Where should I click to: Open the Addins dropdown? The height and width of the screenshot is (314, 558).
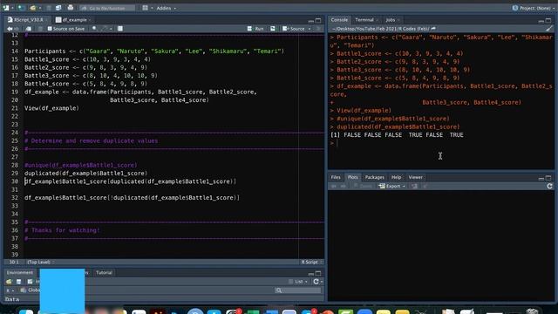point(167,8)
